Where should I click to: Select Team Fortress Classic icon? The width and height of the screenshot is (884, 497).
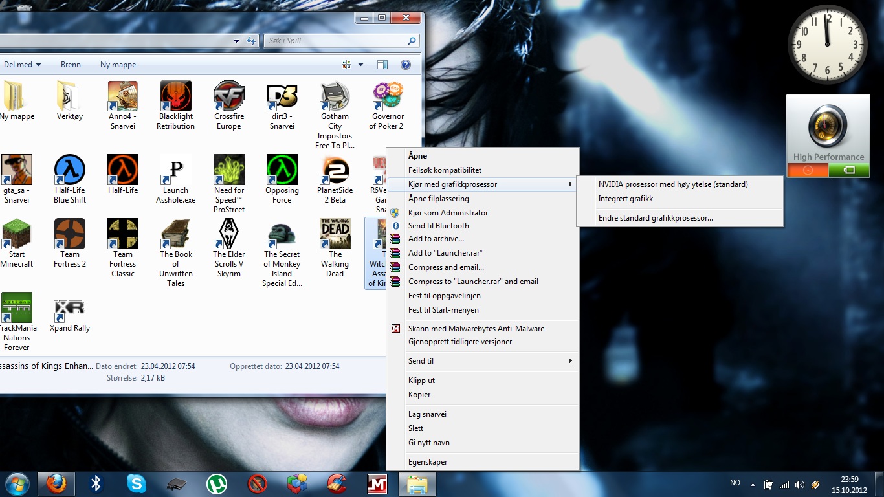coord(122,234)
